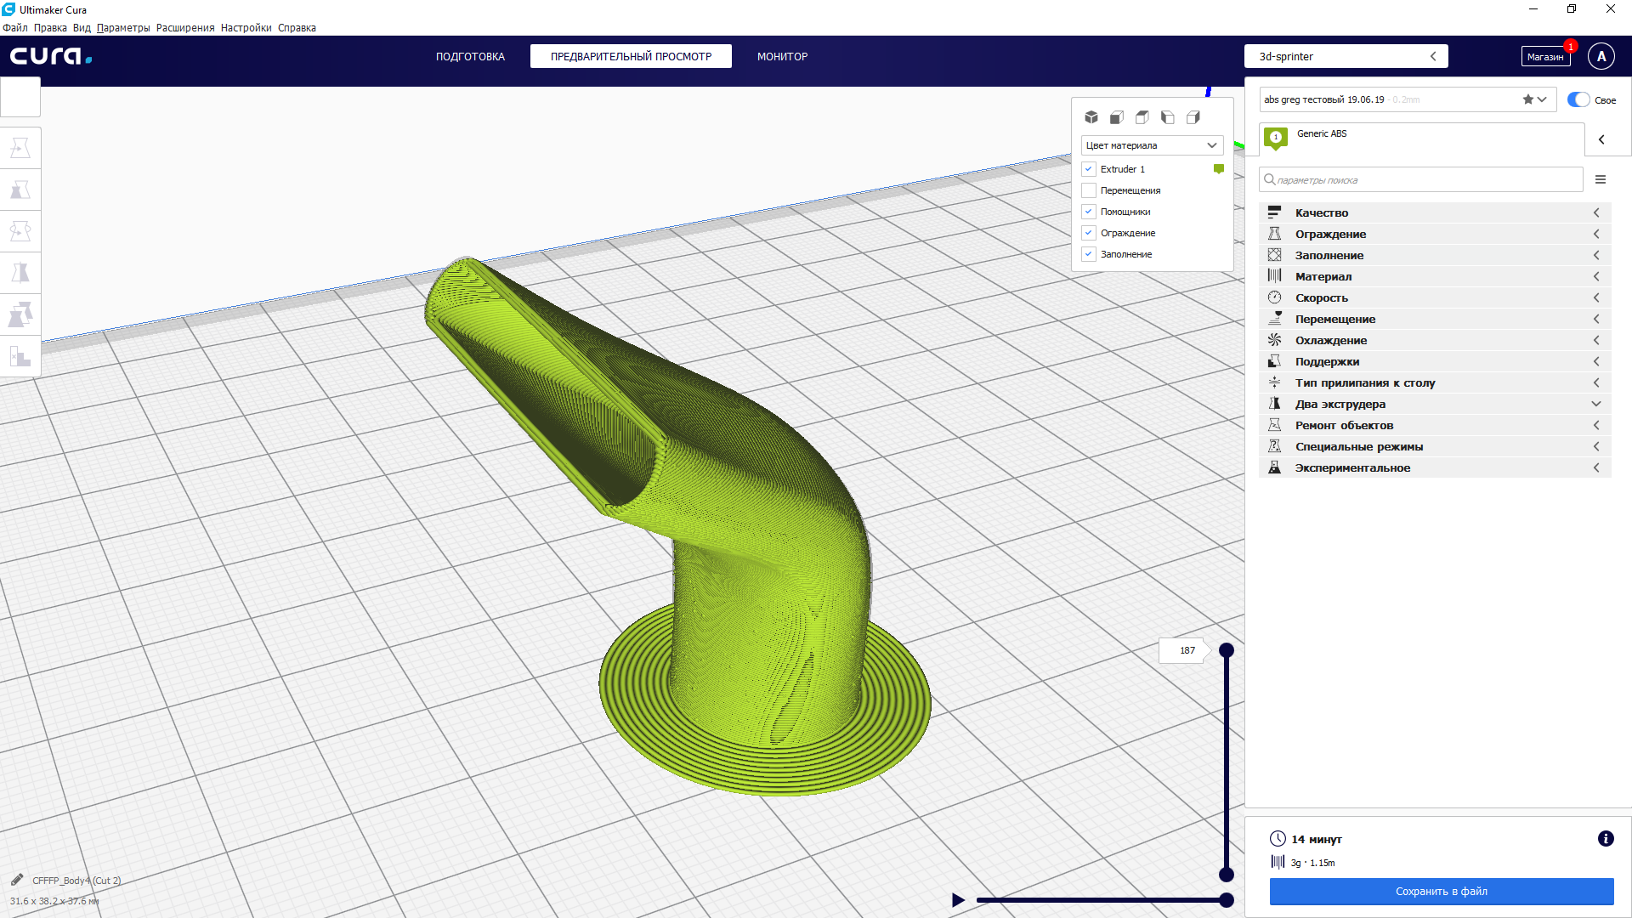The image size is (1632, 918).
Task: Select the Mirror tool in left toolbar
Action: pyautogui.click(x=20, y=273)
